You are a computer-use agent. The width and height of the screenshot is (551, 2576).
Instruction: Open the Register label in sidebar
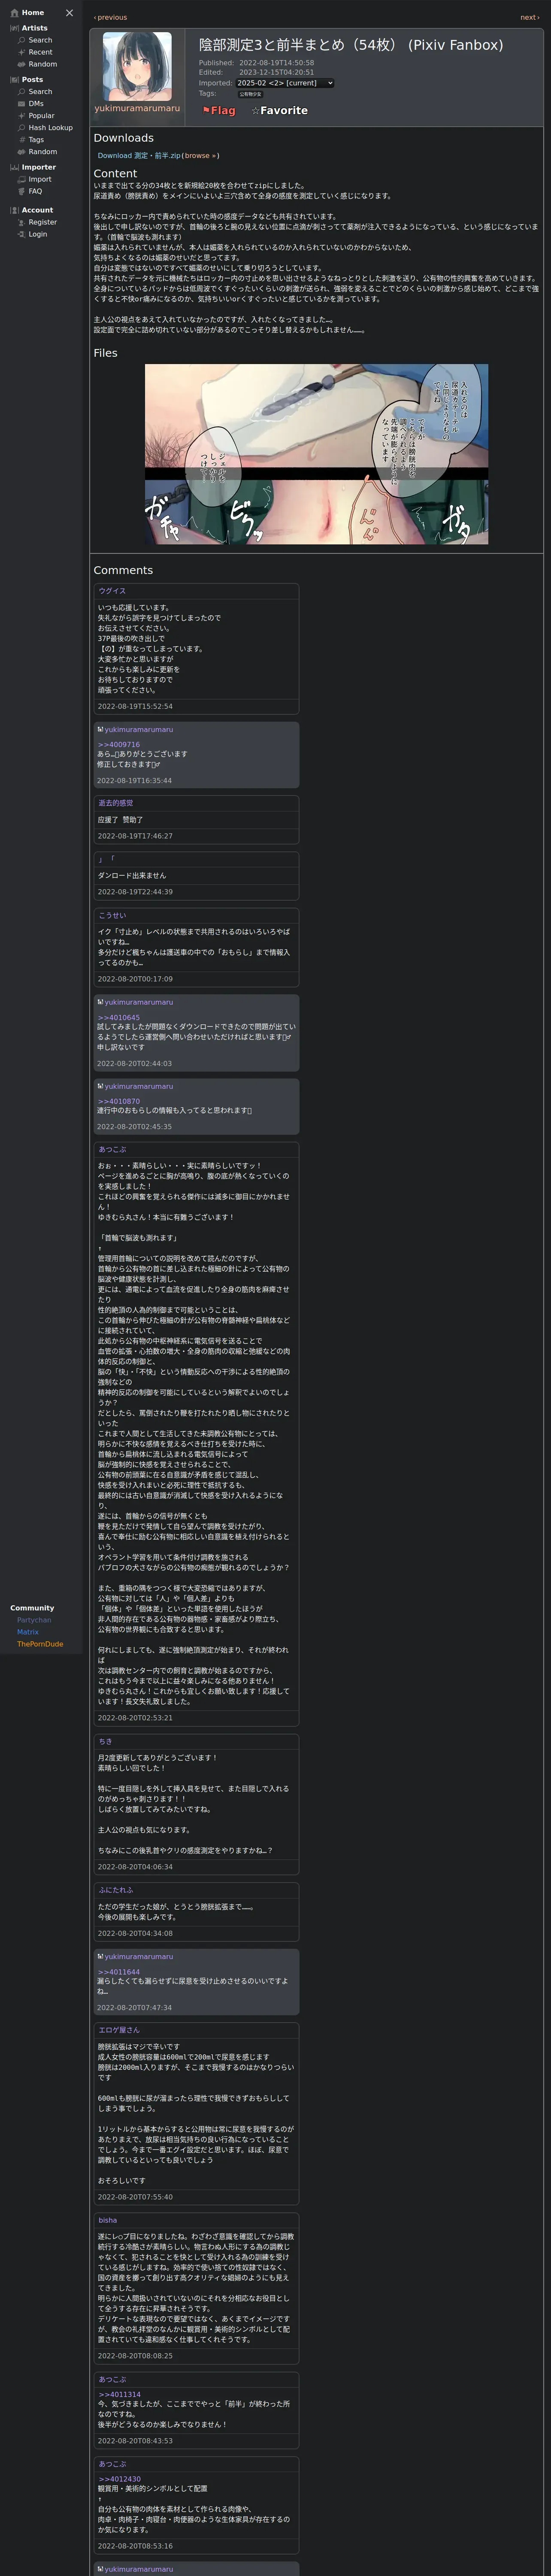click(x=42, y=222)
